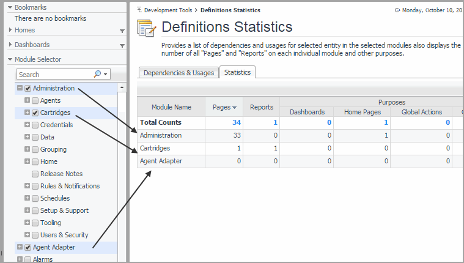Screen dimensions: 464x263
Task: Switch to the Dependencies & Usages tab
Action: click(179, 73)
